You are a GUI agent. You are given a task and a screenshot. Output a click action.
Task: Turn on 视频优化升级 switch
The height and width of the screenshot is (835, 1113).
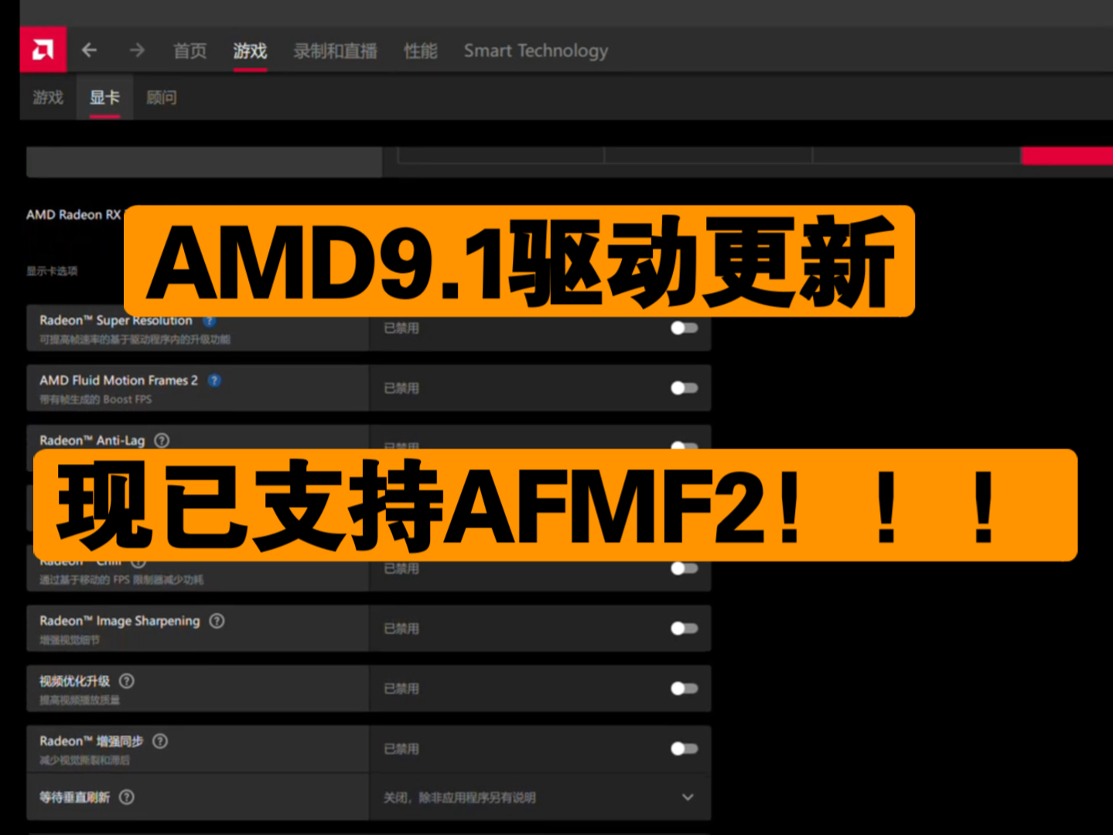pyautogui.click(x=685, y=688)
